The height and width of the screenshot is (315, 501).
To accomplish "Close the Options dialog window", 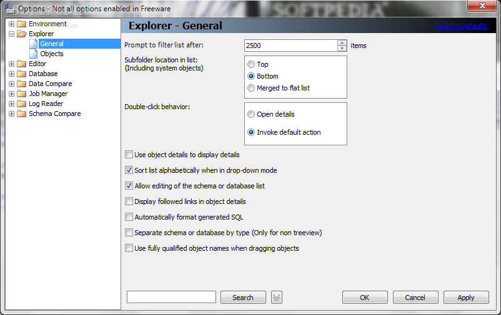I will click(x=482, y=6).
